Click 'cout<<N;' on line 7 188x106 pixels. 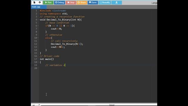56,29
